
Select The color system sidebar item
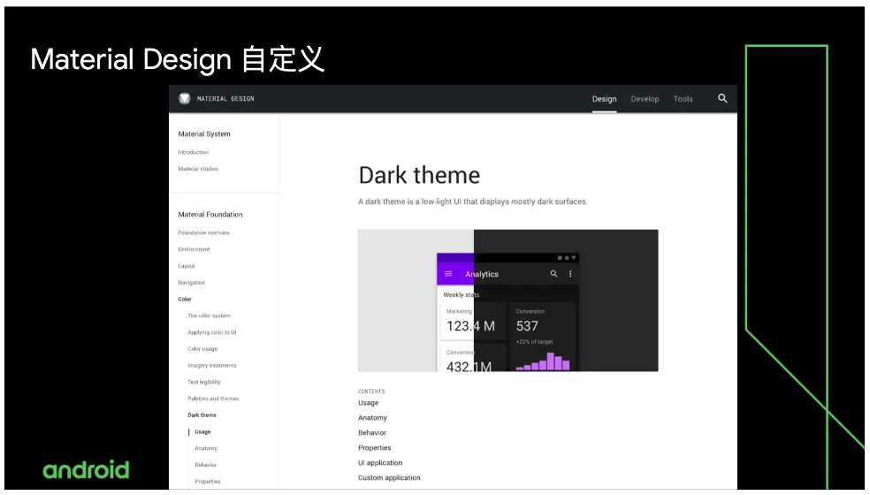pyautogui.click(x=209, y=316)
